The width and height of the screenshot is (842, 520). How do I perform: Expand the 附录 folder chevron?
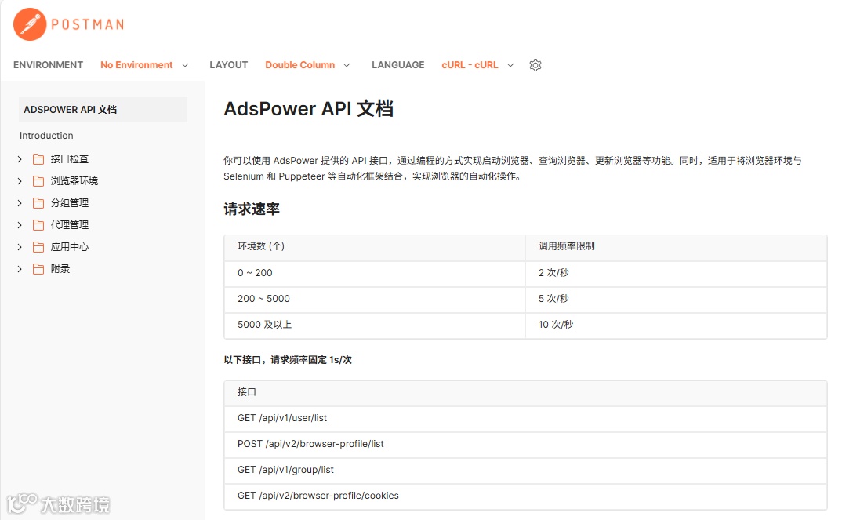pos(20,269)
